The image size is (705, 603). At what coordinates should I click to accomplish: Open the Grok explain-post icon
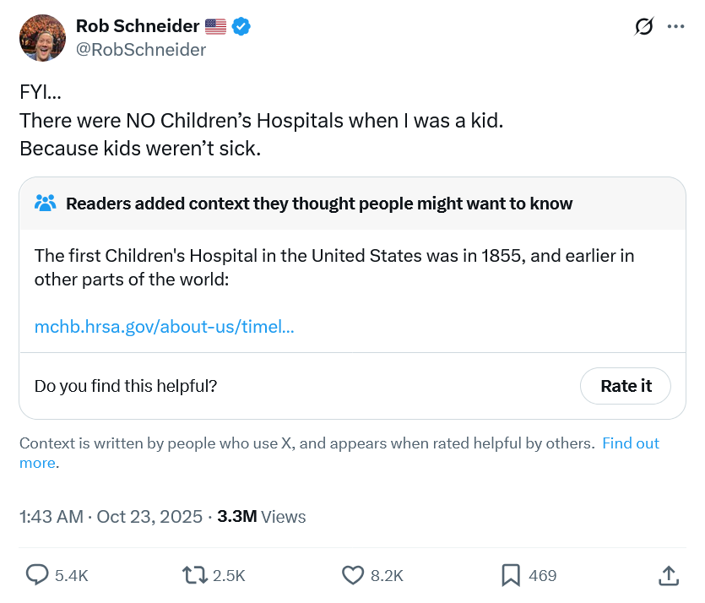(x=644, y=27)
